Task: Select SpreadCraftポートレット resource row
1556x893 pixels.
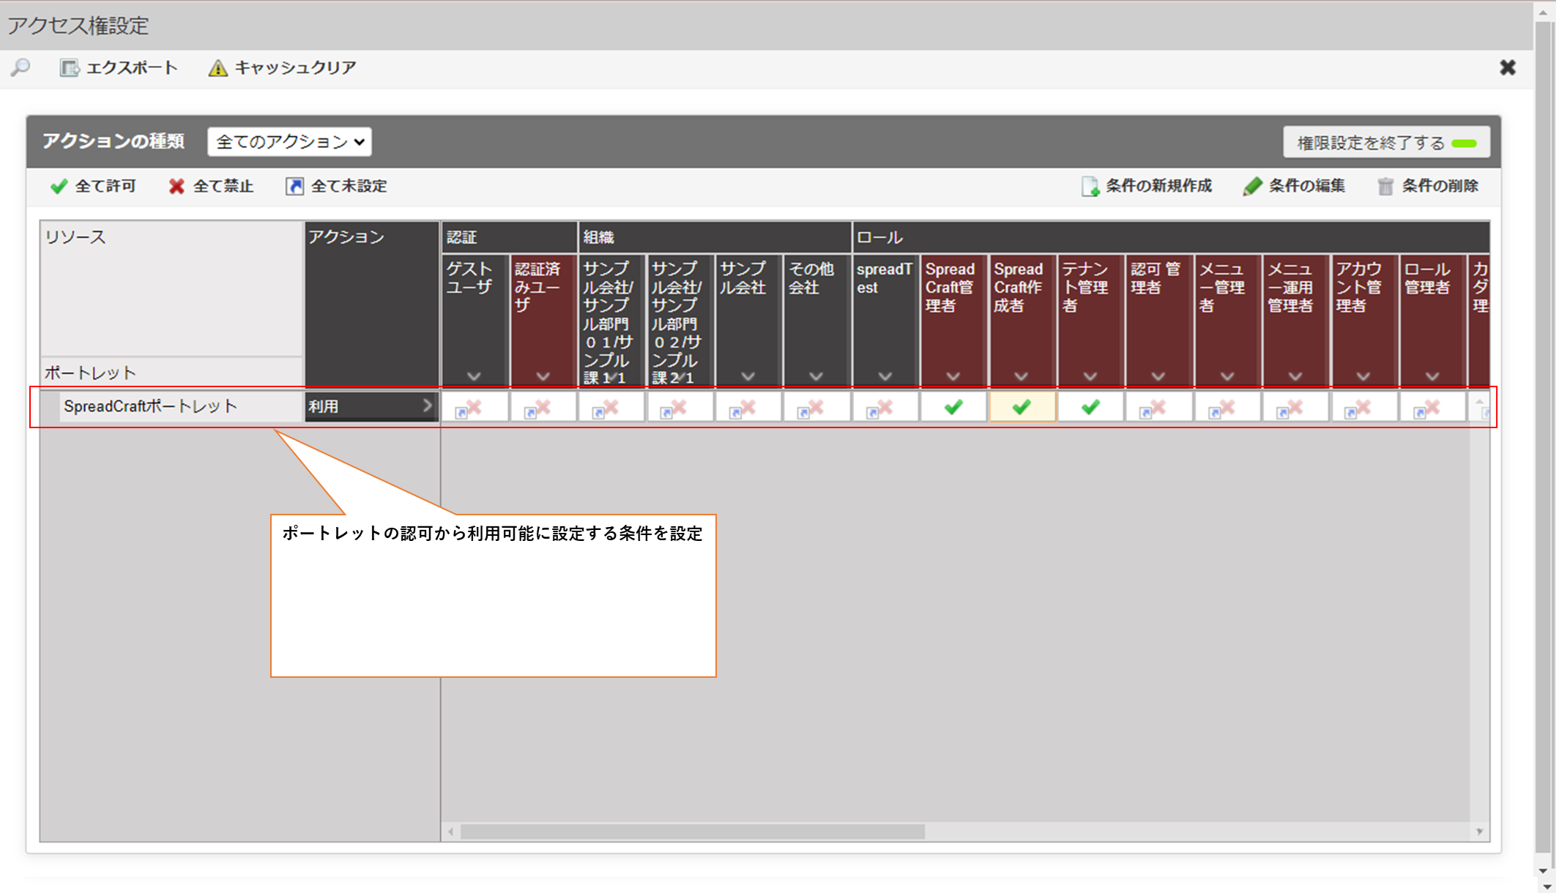Action: point(150,406)
